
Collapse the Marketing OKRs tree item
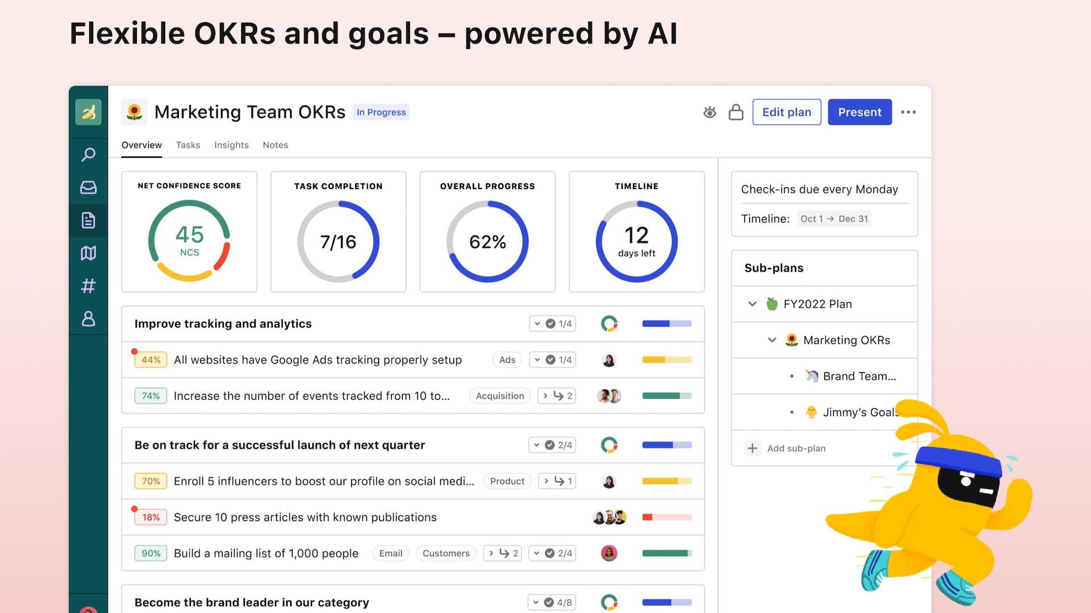click(772, 340)
